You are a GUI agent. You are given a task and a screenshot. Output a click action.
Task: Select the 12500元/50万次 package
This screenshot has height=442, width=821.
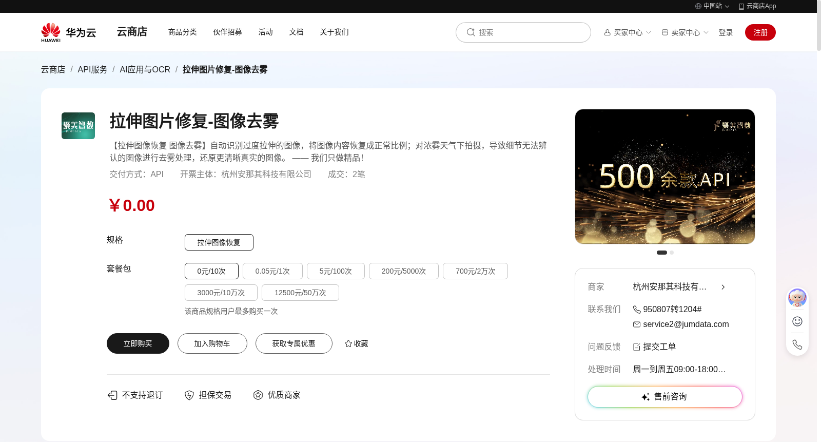300,293
